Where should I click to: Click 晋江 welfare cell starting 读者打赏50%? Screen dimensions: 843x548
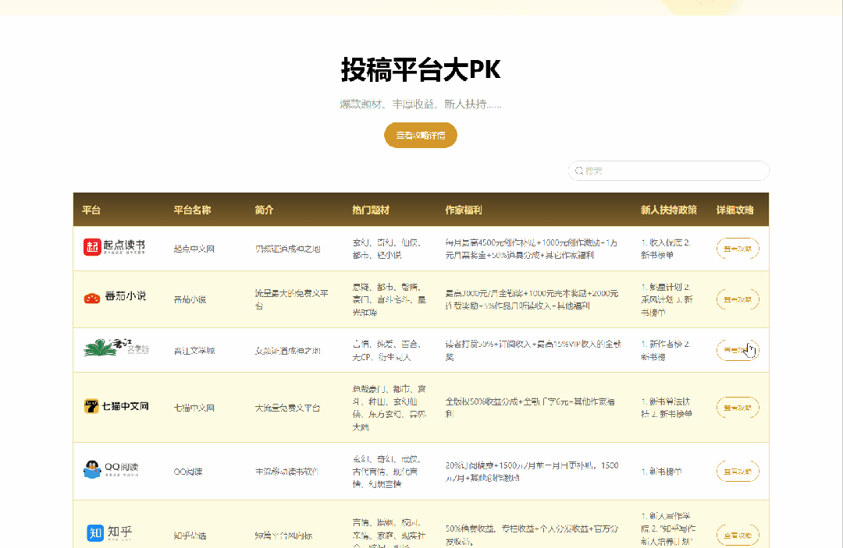click(533, 351)
